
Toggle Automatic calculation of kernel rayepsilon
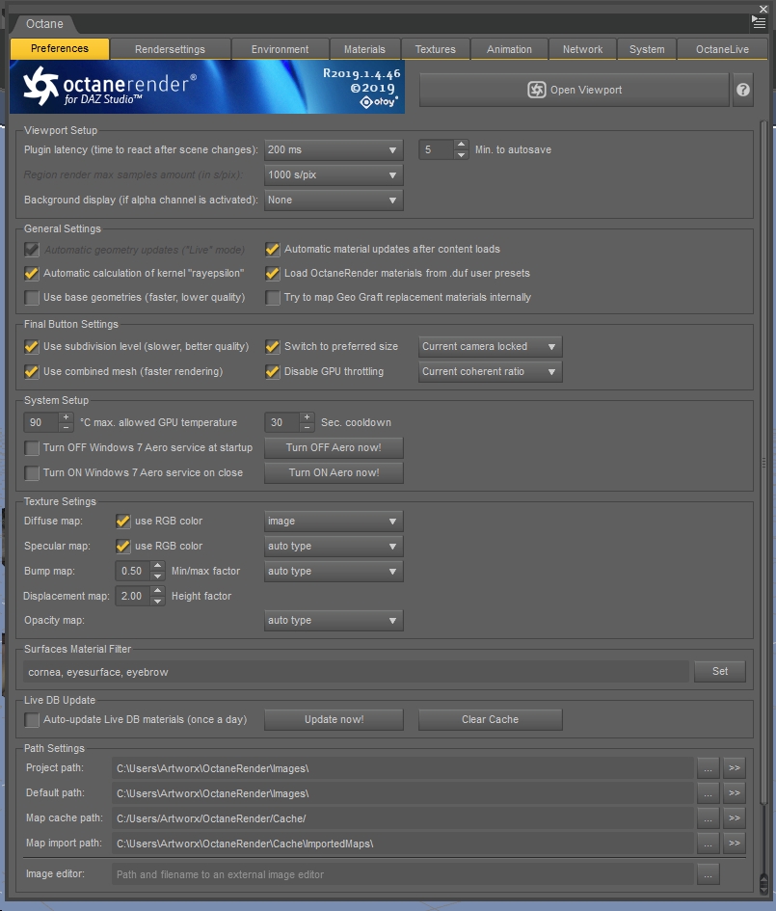click(x=32, y=273)
